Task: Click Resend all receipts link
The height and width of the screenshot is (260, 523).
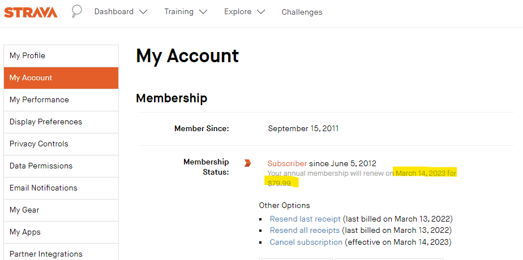Action: (x=305, y=231)
